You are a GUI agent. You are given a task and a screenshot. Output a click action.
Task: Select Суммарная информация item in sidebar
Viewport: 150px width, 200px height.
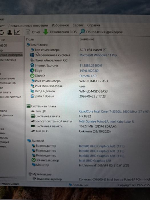(x=11, y=55)
